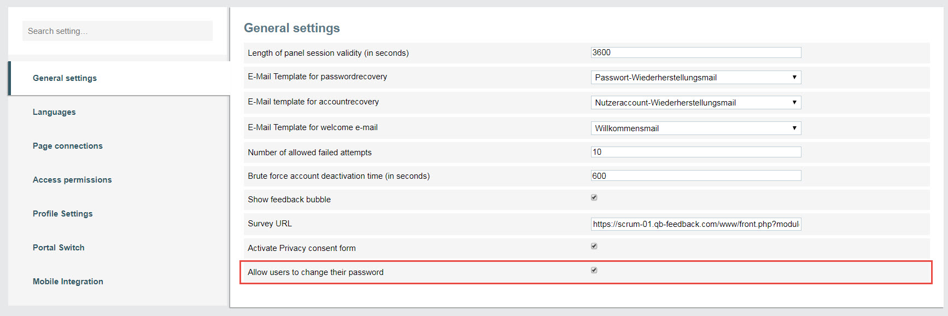Toggle the Show feedback bubble checkbox
This screenshot has width=948, height=316.
click(594, 197)
